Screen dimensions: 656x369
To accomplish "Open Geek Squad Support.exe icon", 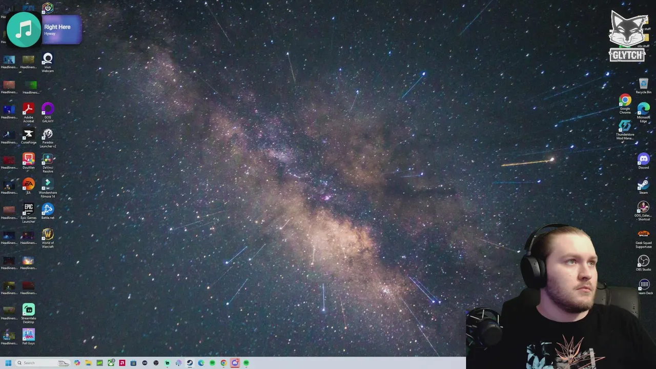I will [643, 238].
